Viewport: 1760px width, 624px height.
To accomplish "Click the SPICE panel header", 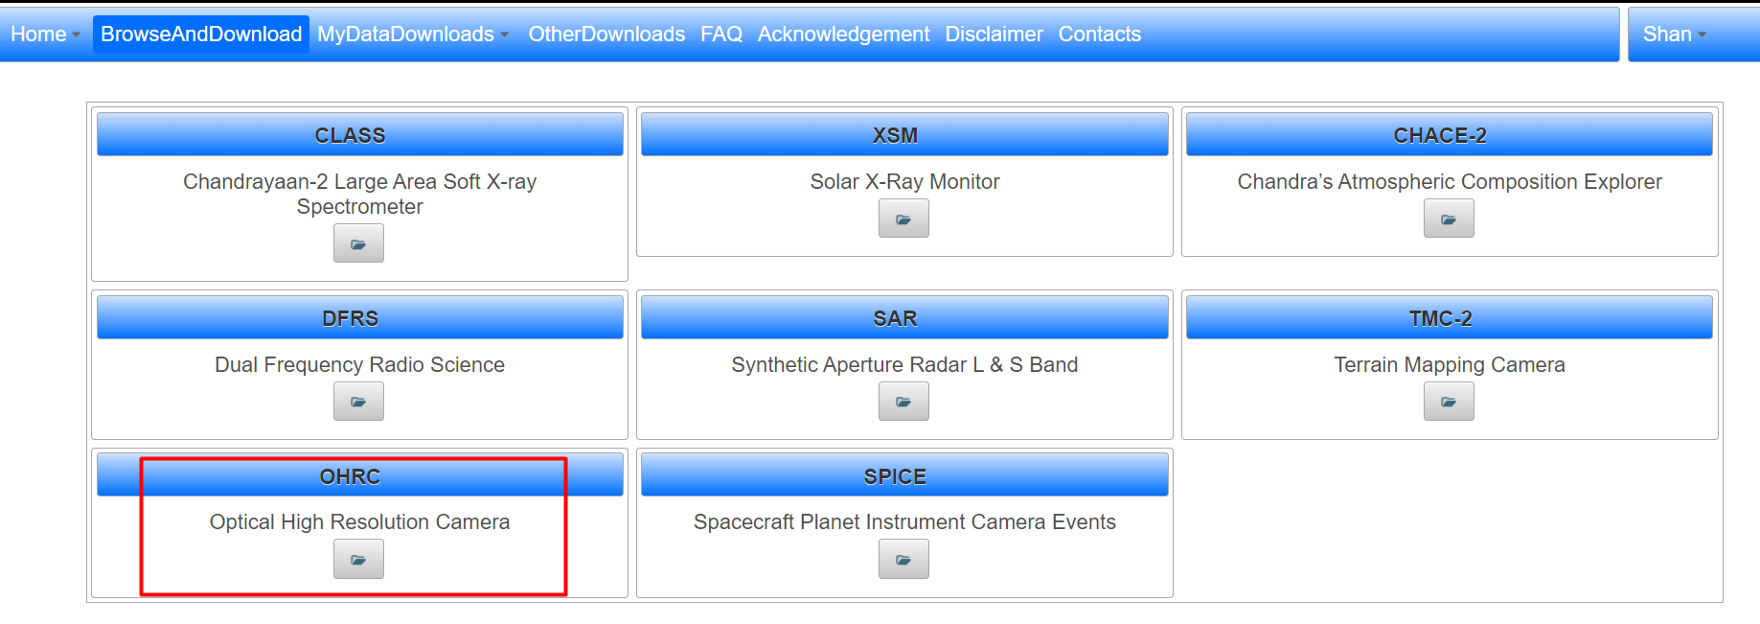I will tap(904, 475).
